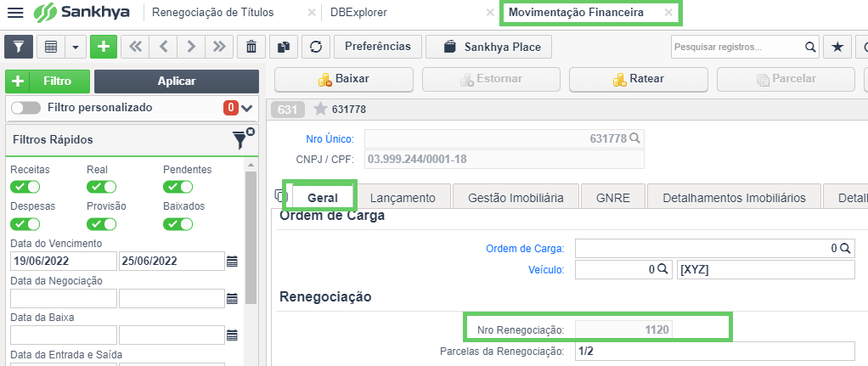Favorite record 631778 with star
This screenshot has height=366, width=868.
coord(320,109)
